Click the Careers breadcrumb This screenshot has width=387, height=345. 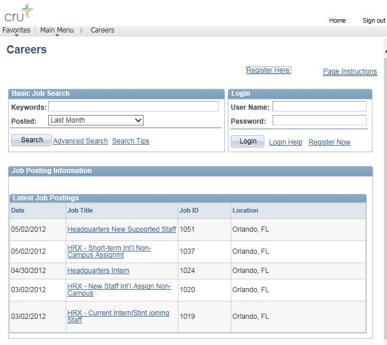[x=102, y=30]
